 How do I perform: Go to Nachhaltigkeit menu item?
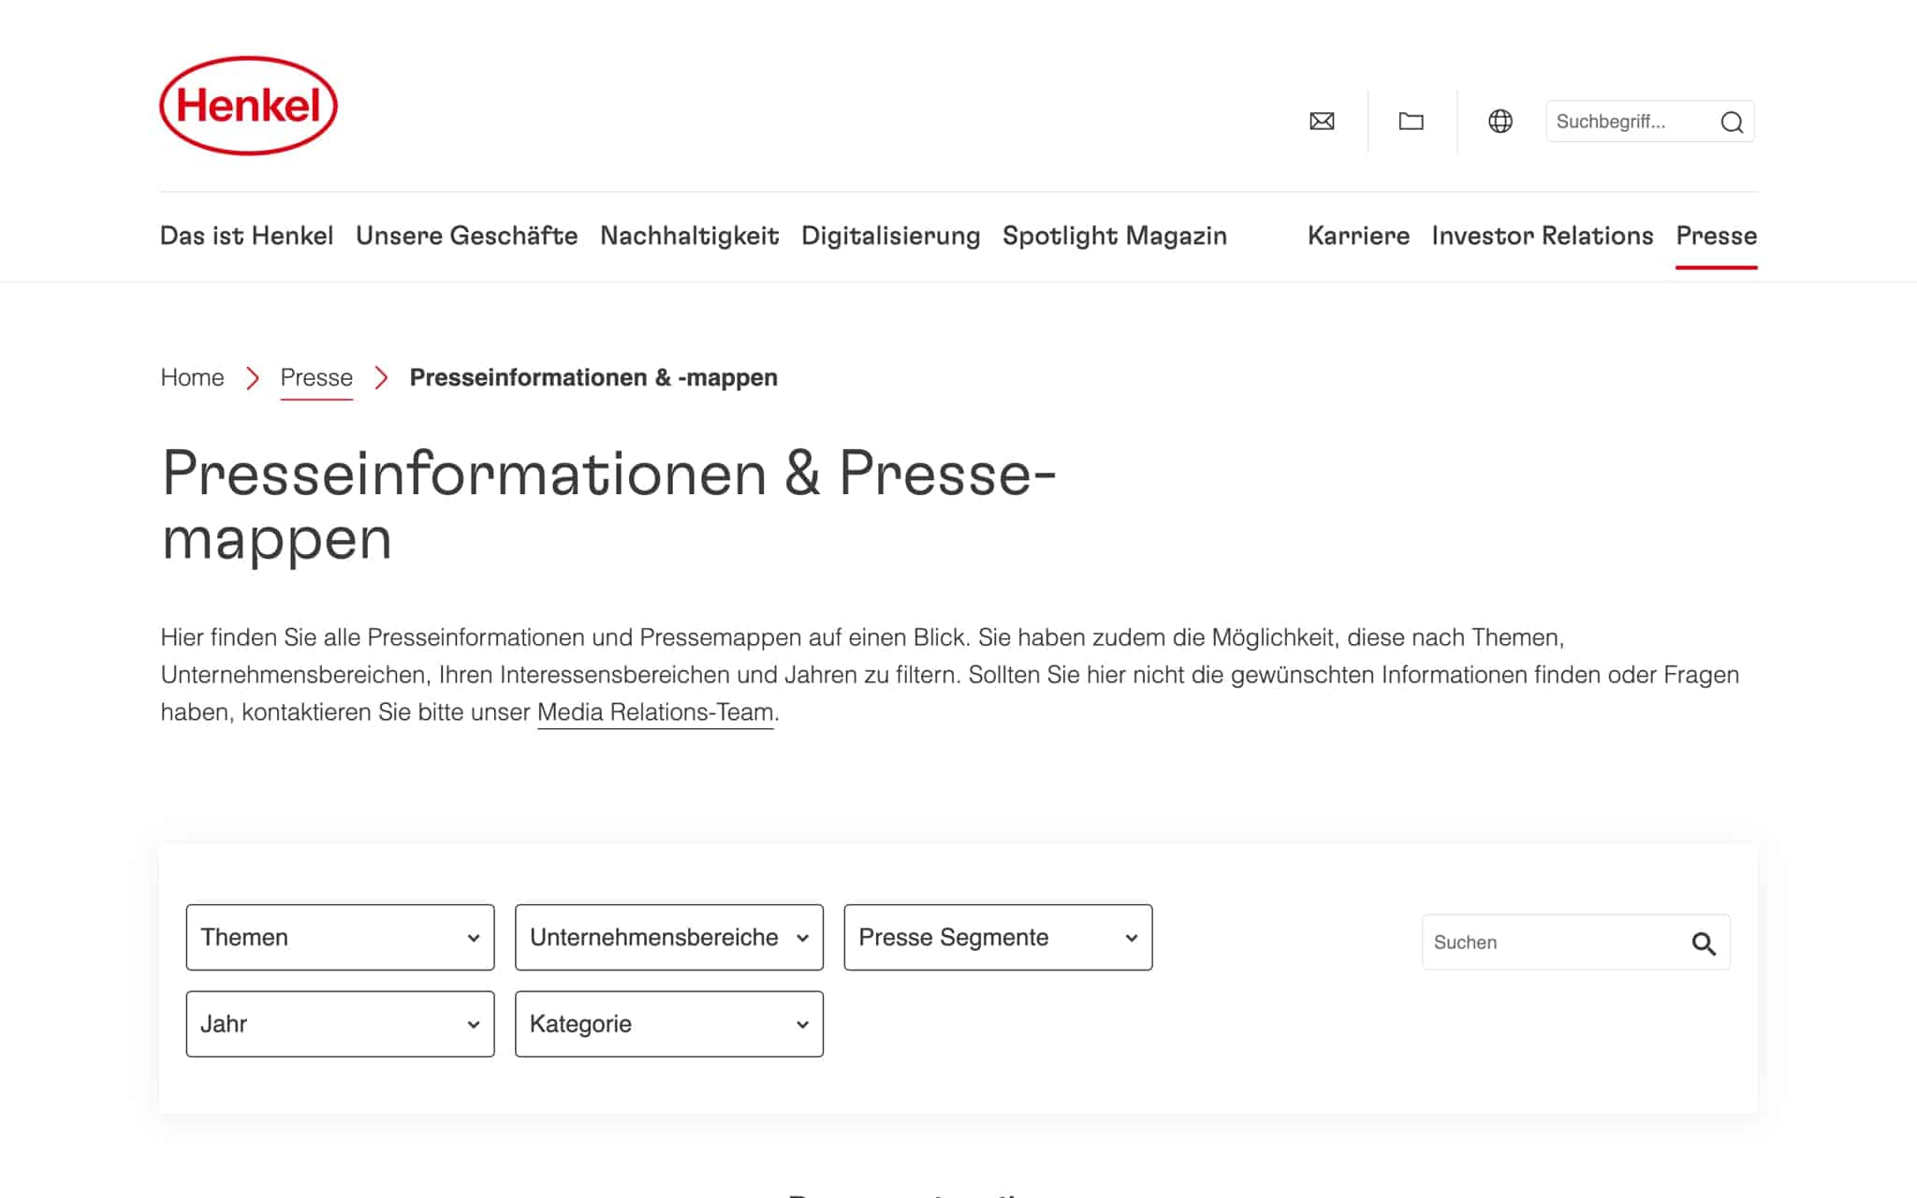[689, 236]
